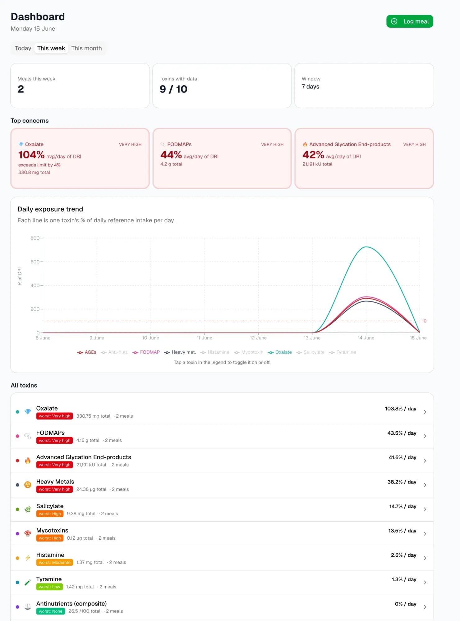This screenshot has width=460, height=621.
Task: Click the exceeds limit by 4% text
Action: [x=39, y=165]
